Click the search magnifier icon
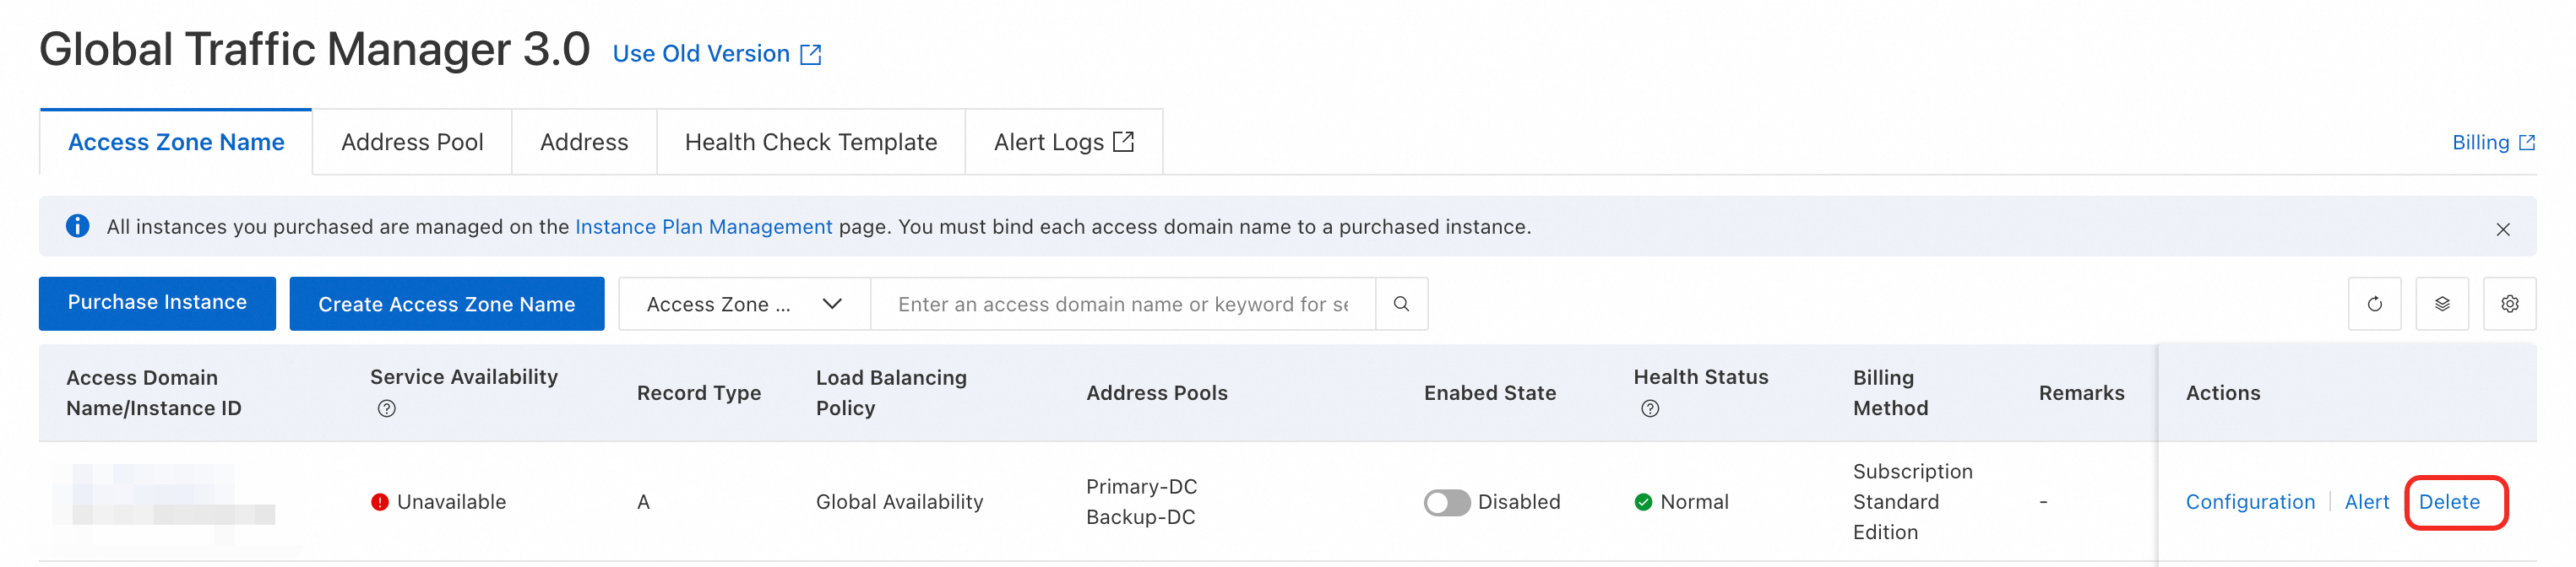Image resolution: width=2576 pixels, height=567 pixels. click(1401, 305)
